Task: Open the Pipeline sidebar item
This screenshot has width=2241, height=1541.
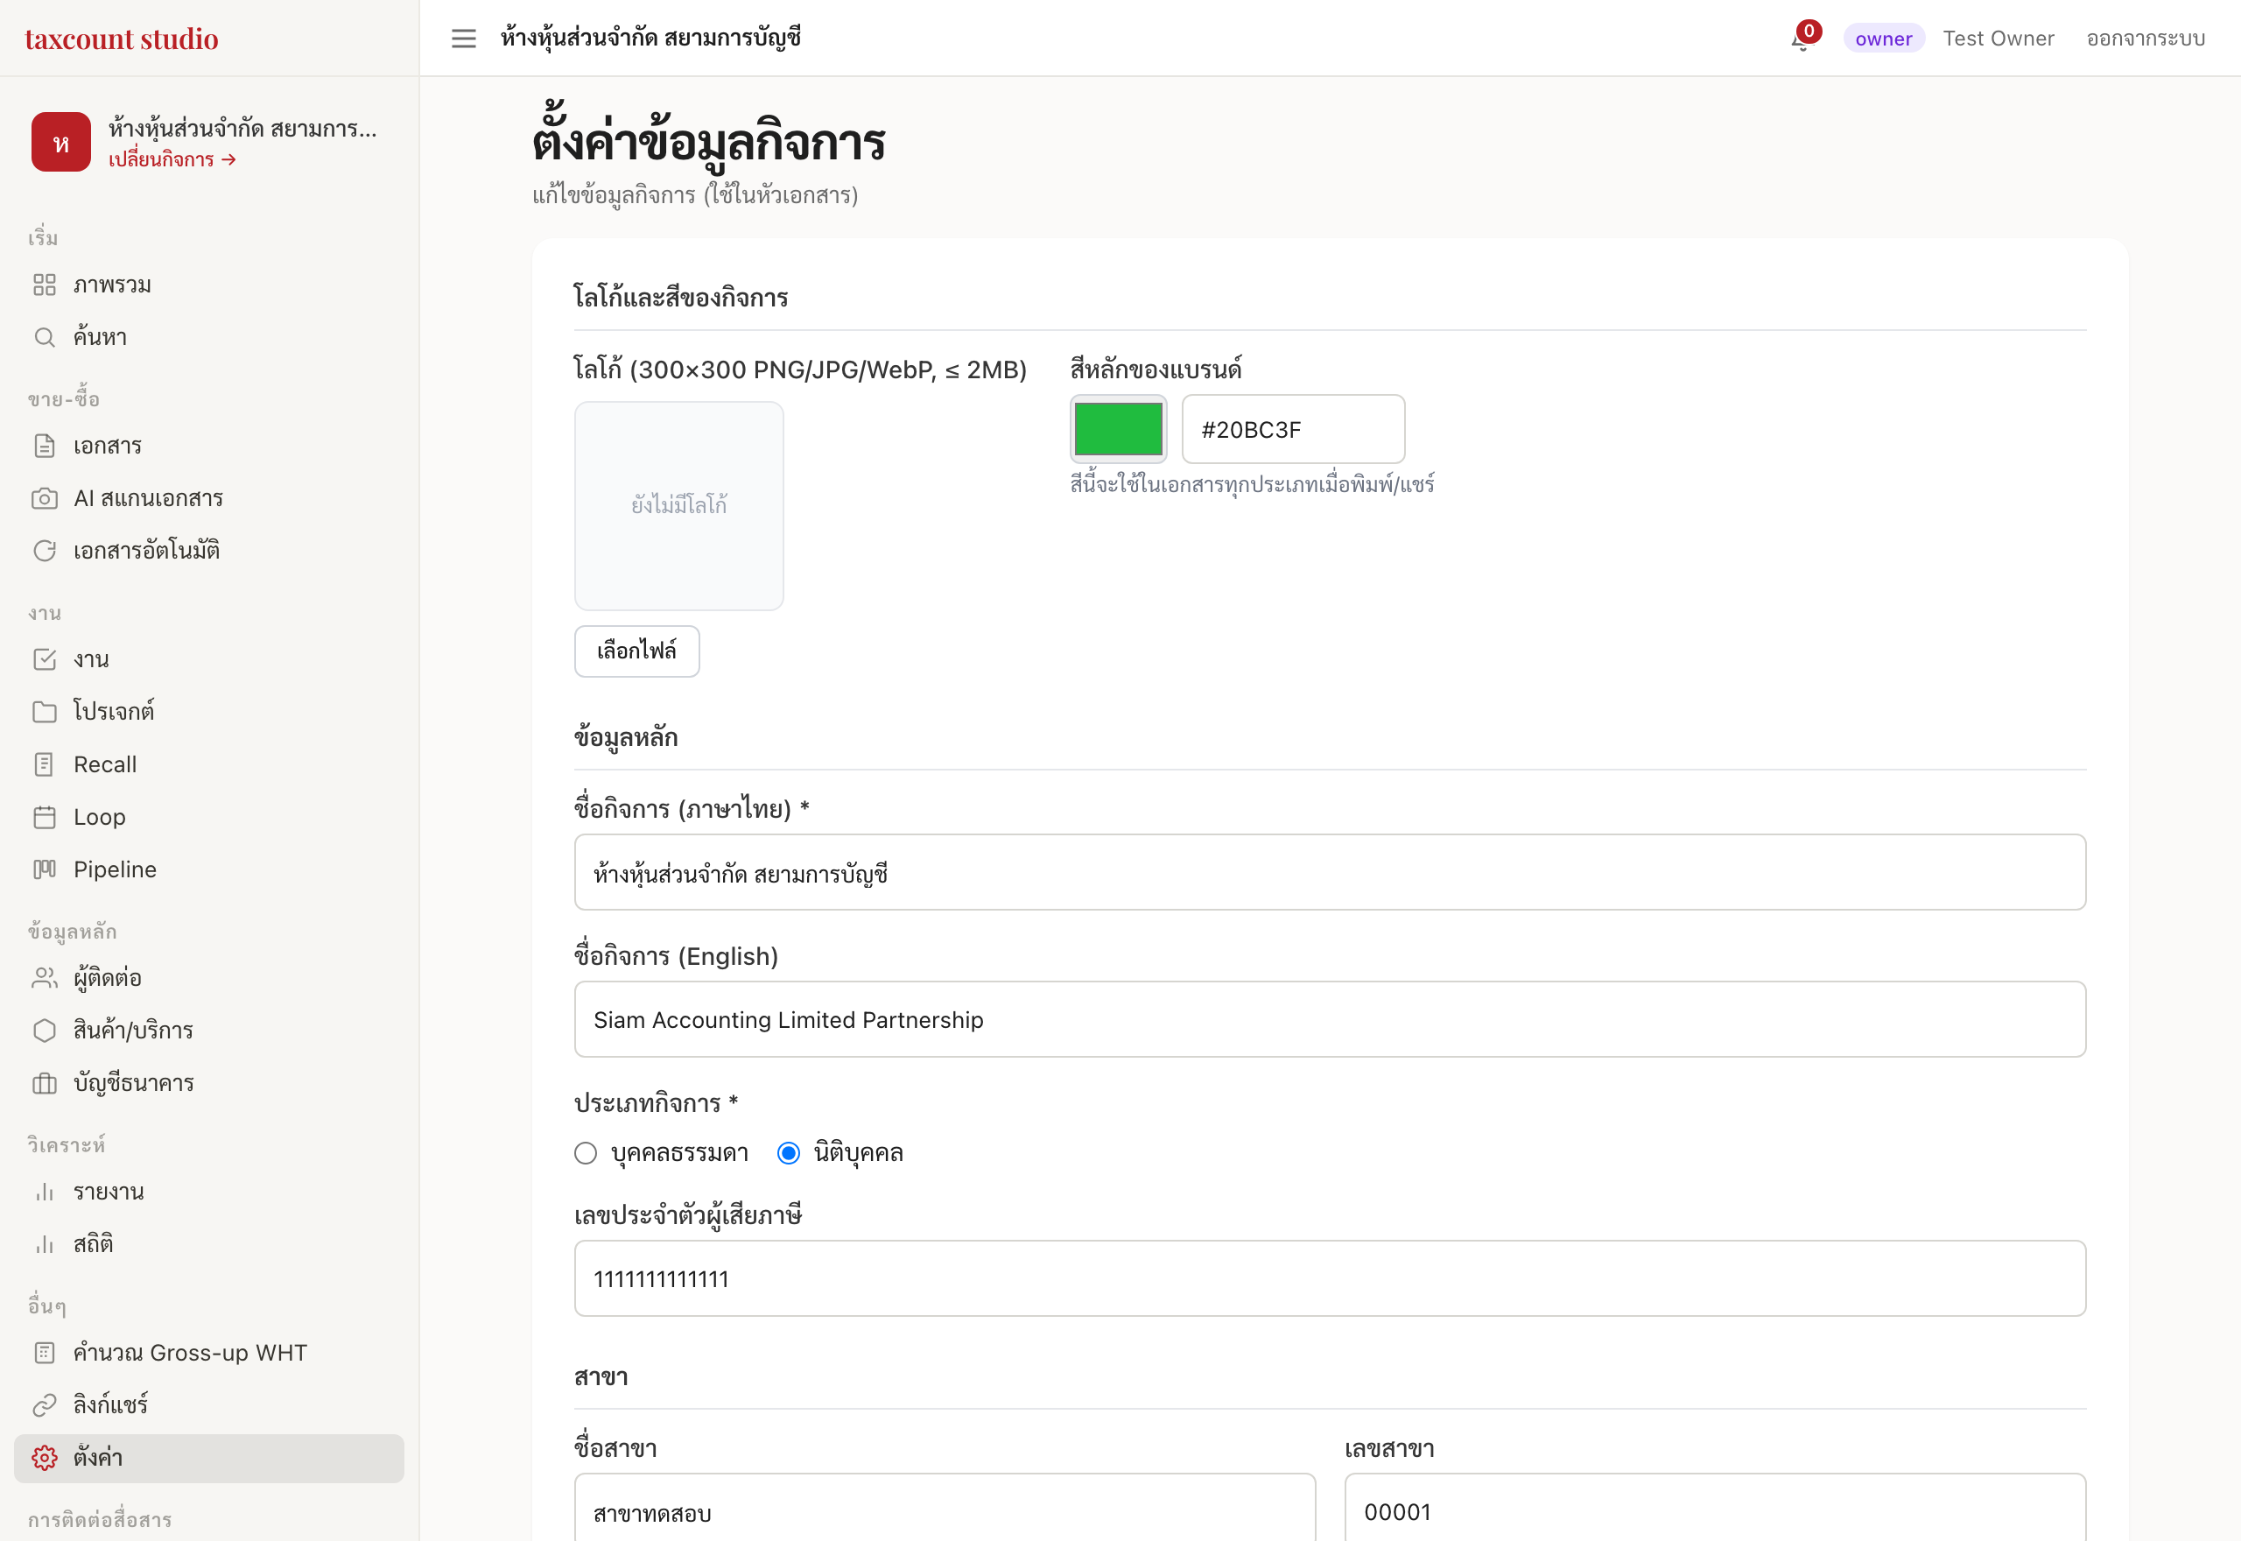Action: [x=208, y=869]
